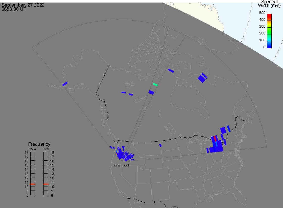Screen dimensions: 283x208
Task: Click the 'cve' frequency column header
Action: [x=46, y=149]
